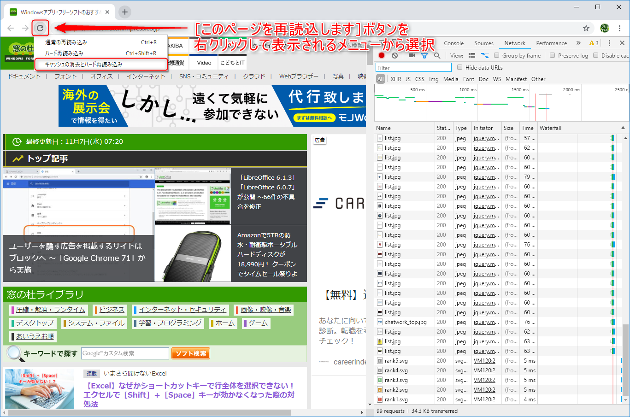Click the magnifying glass beside キーワードで探す

[x=15, y=353]
